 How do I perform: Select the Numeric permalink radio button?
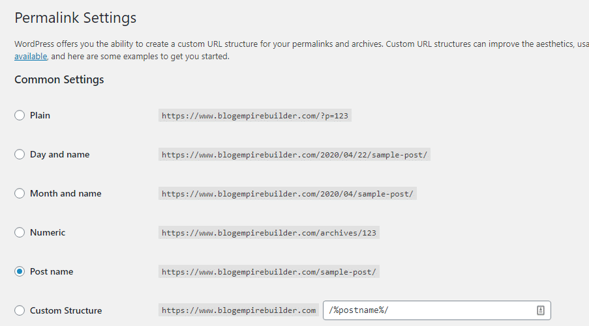[20, 232]
